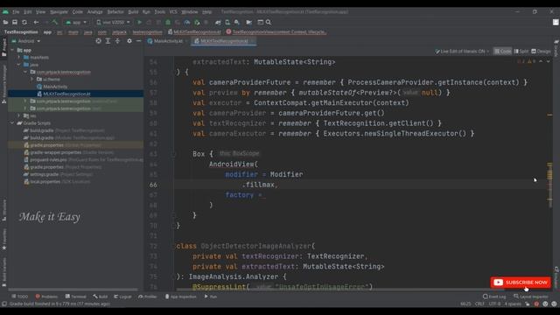This screenshot has width=560, height=315.
Task: Collapse the java folder
Action: 19,65
